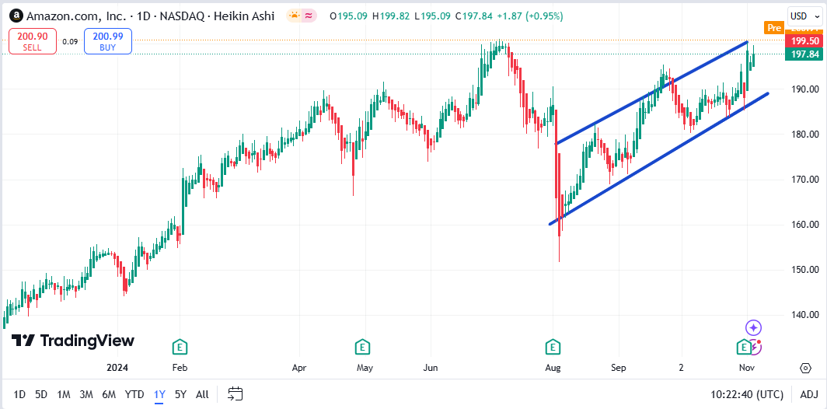Click the BUY 200.99 button

click(x=108, y=40)
